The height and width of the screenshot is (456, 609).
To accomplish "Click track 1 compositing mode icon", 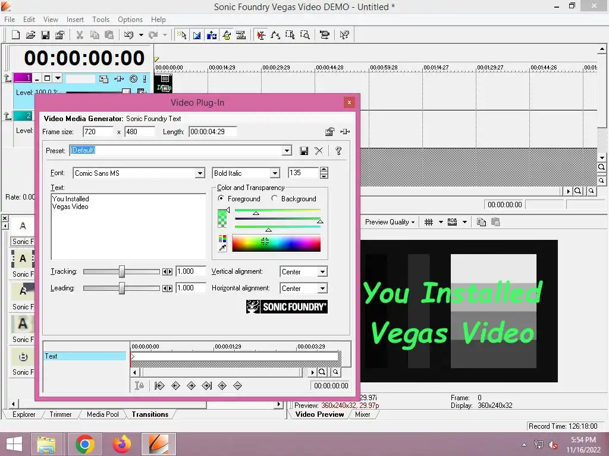I will click(103, 79).
